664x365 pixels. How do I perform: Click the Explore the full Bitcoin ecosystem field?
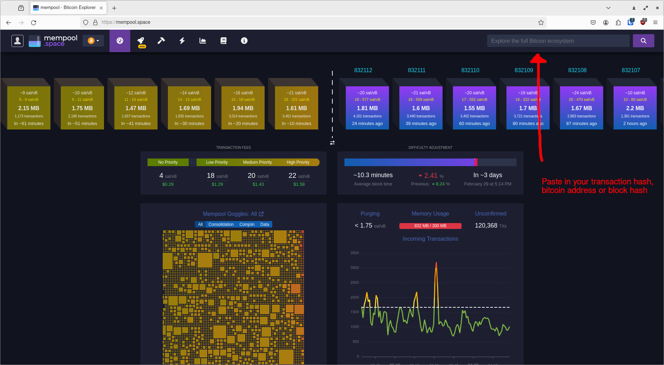(558, 40)
